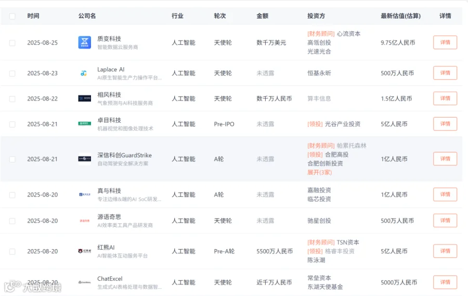Viewport: 468px width, 296px height.
Task: Open the 质变科技 company name
Action: [x=109, y=39]
